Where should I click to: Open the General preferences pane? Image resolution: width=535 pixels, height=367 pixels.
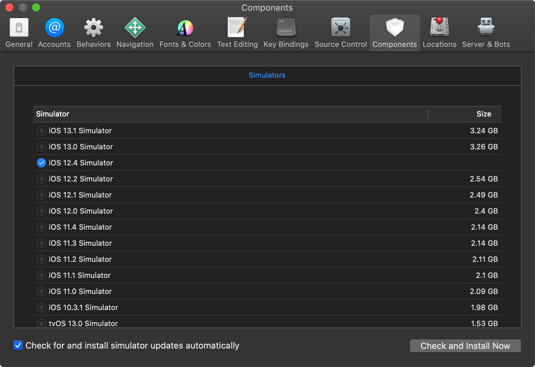click(x=19, y=33)
